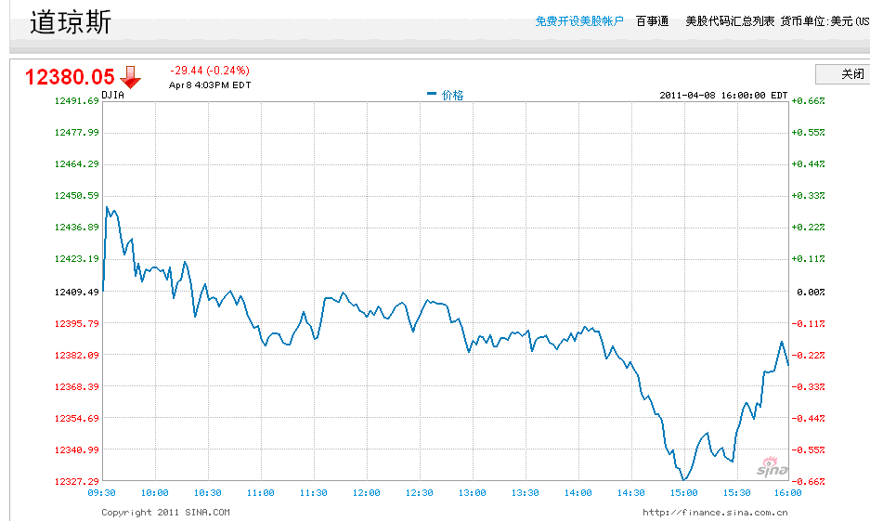Click the -29.44 (-0.24%) change text
870x521 pixels.
[209, 71]
